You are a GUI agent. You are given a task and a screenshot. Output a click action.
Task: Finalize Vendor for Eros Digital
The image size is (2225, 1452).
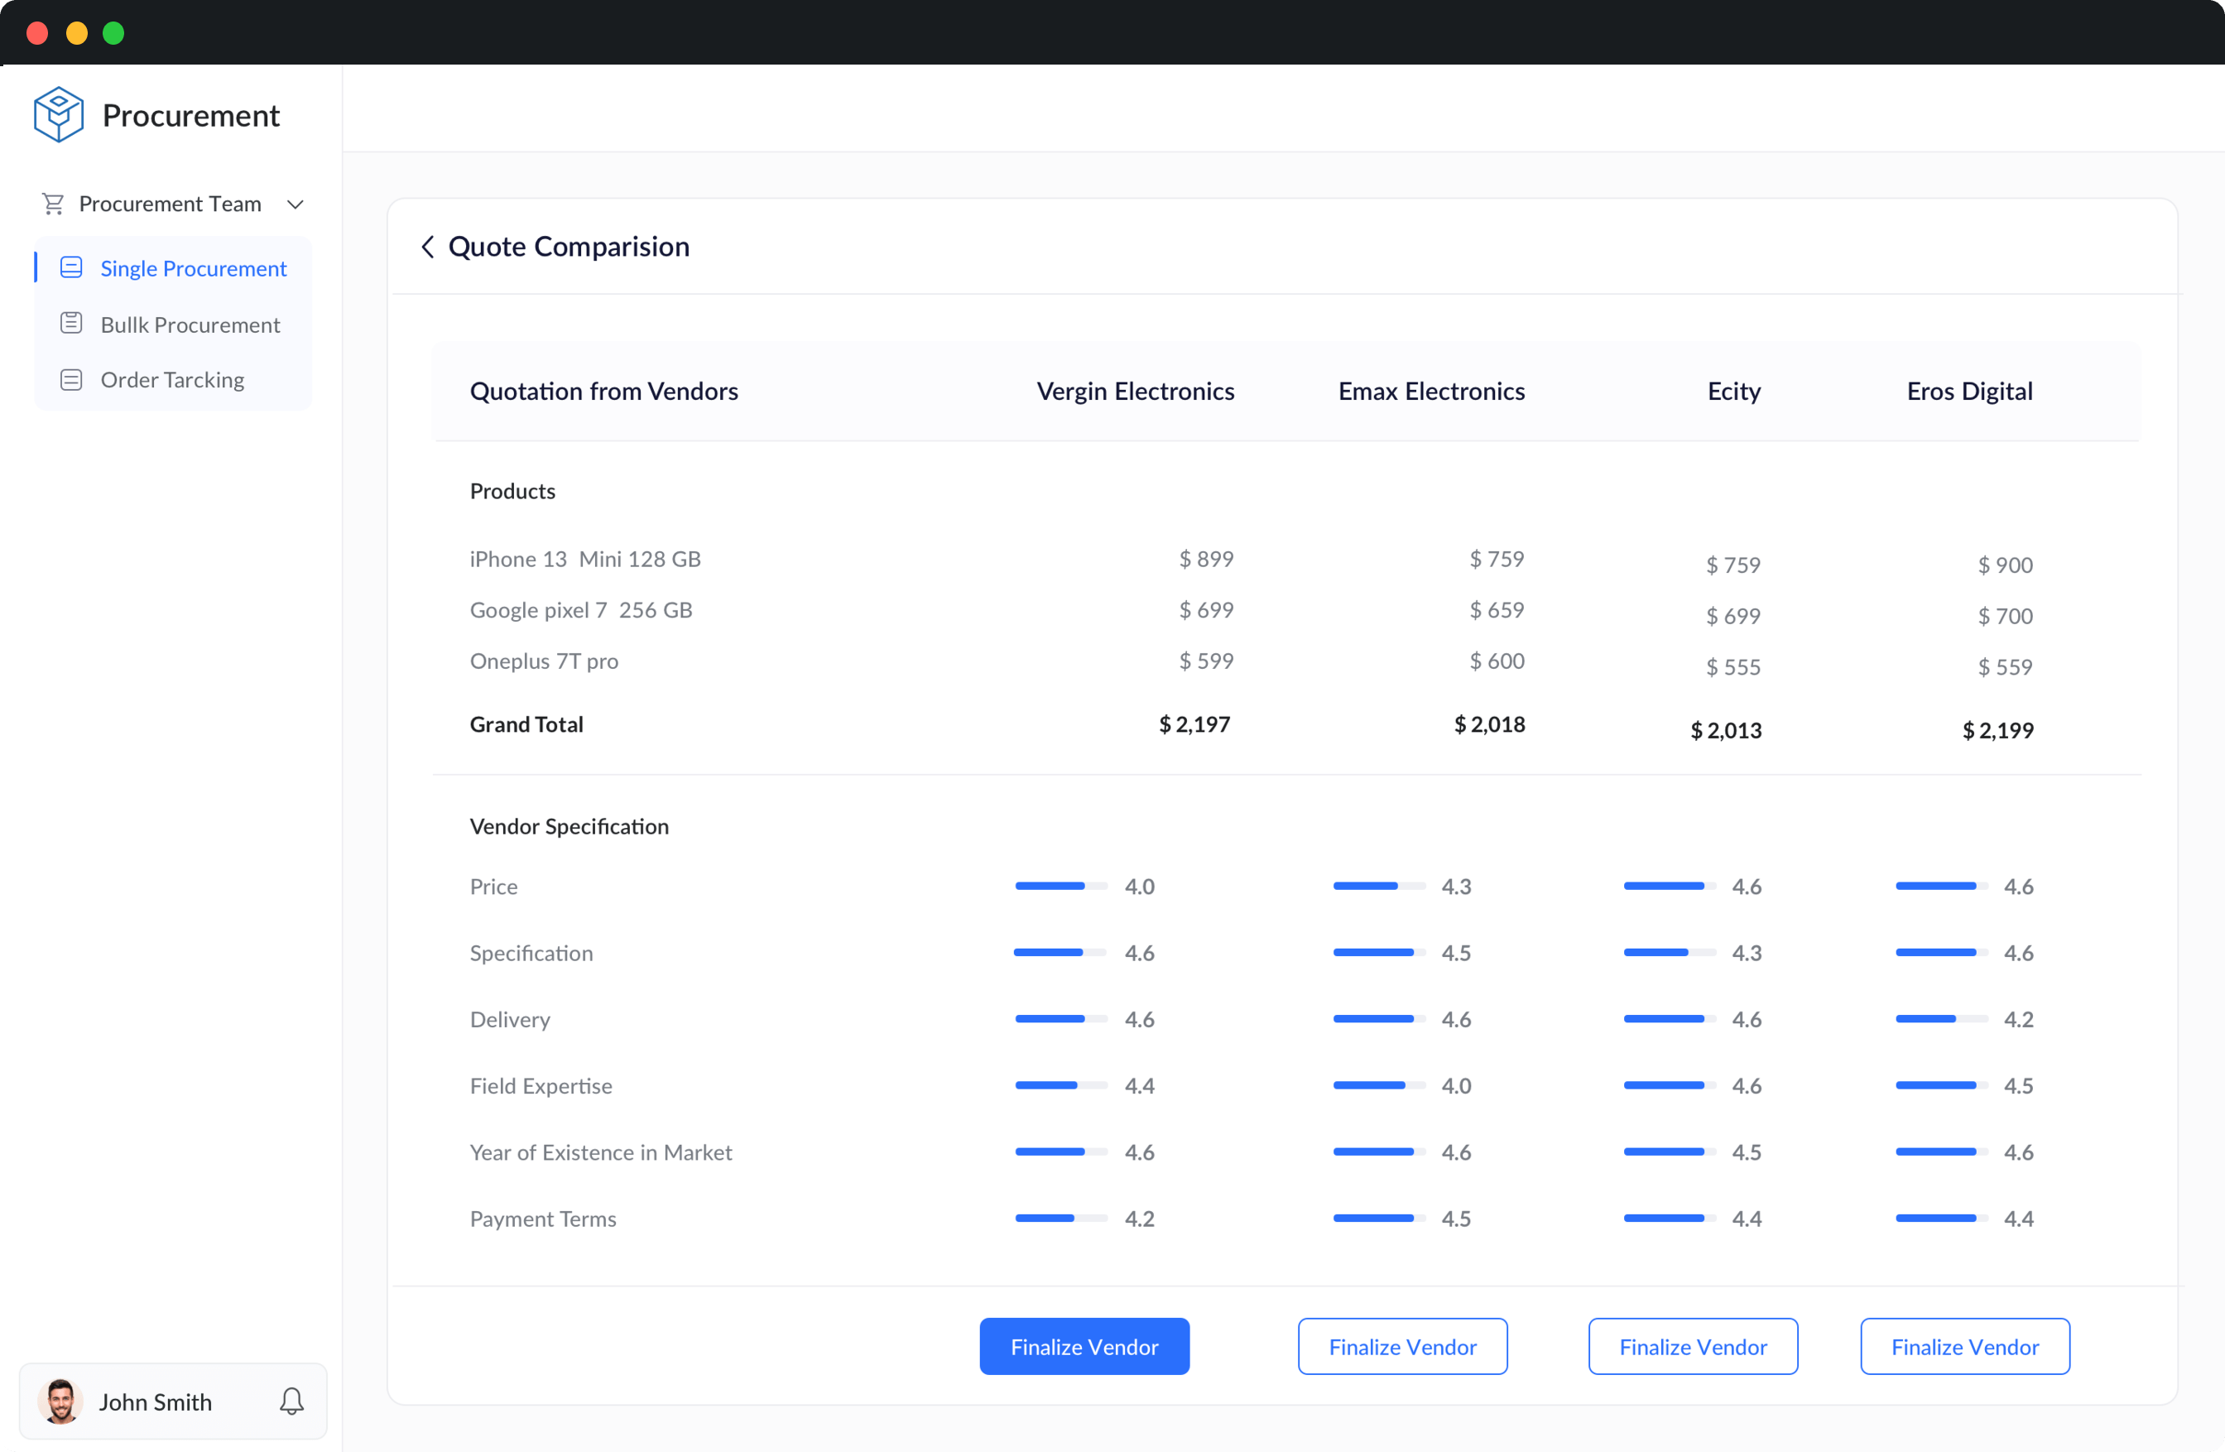pyautogui.click(x=1965, y=1346)
